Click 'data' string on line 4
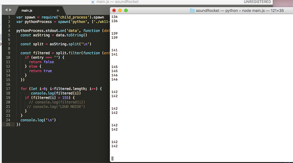The height and width of the screenshot is (163, 293). tap(73, 31)
